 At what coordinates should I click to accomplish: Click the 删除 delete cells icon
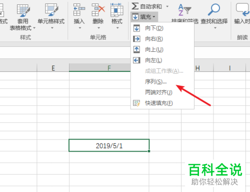(x=98, y=10)
